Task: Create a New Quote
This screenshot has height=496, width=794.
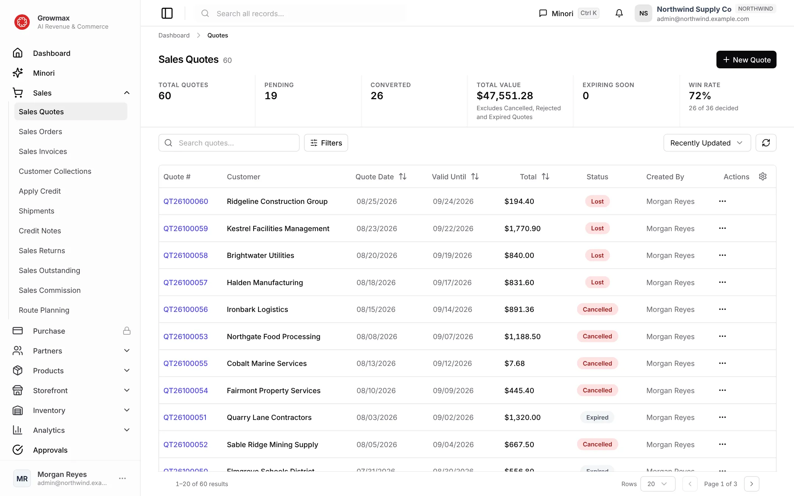Action: click(x=746, y=60)
